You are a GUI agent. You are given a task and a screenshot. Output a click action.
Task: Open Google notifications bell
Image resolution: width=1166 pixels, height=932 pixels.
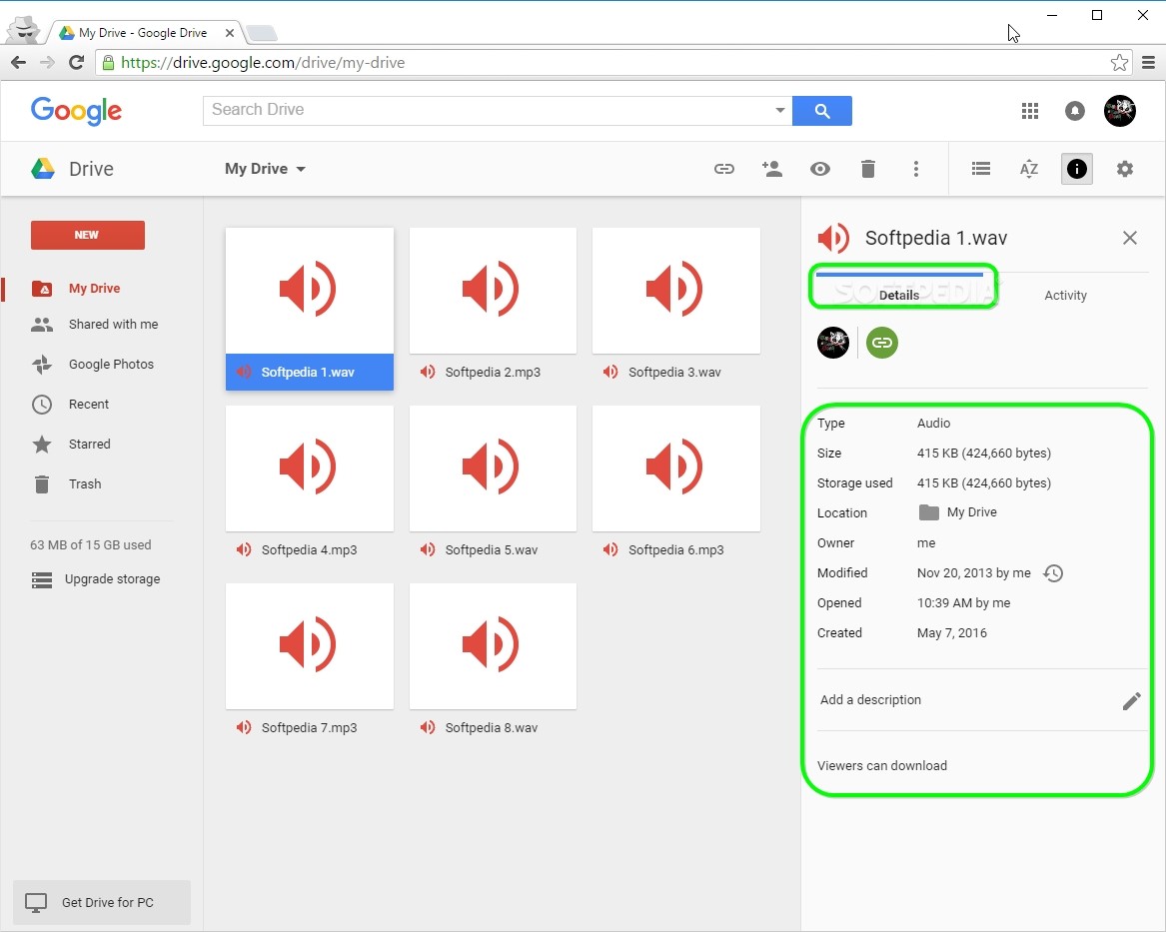pos(1074,111)
